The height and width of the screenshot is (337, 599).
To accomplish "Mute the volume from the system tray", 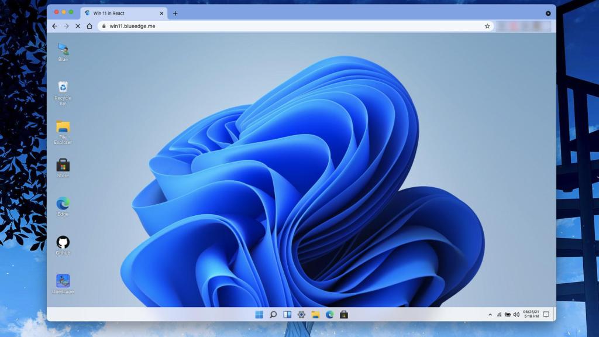I will click(x=517, y=315).
